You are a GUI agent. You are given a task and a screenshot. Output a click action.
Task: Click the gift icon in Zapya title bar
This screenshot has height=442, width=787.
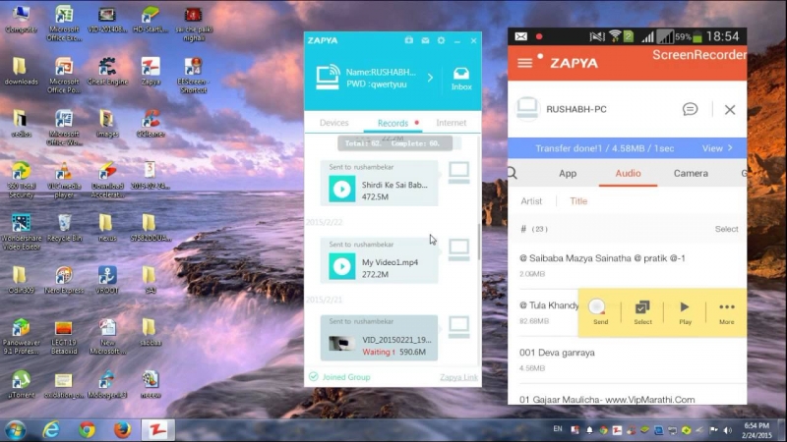(409, 40)
